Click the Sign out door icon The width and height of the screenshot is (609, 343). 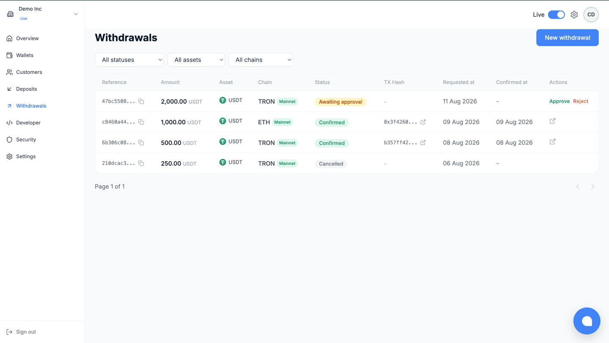(x=9, y=332)
